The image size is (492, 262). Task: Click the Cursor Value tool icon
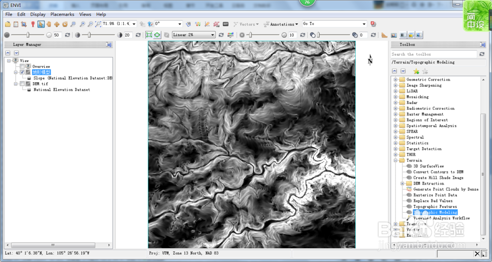188,24
